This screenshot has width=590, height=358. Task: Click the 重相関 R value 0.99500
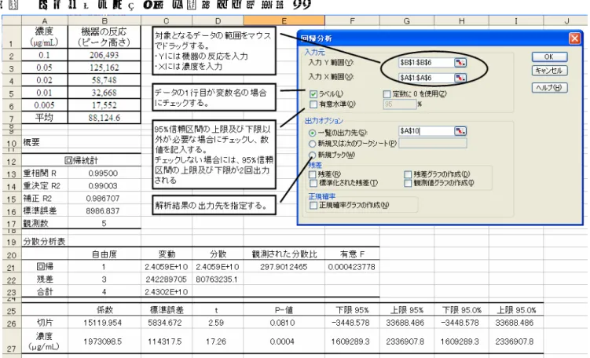[x=104, y=174]
